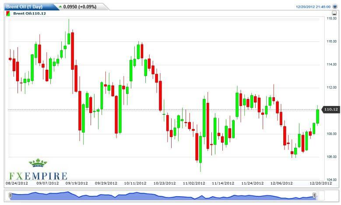Click the FX Empire crown logo

pyautogui.click(x=38, y=164)
